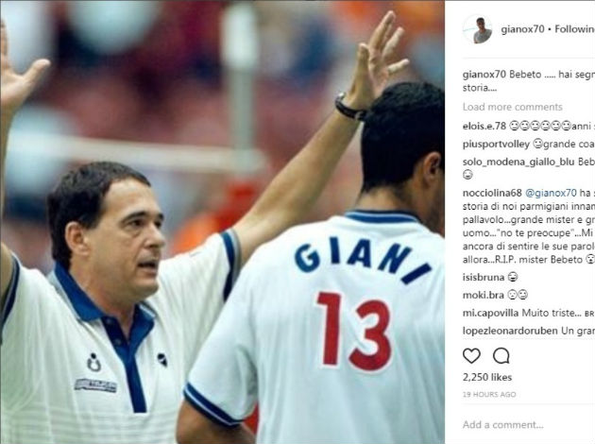
Task: Select the posted photo of coach
Action: (x=222, y=222)
